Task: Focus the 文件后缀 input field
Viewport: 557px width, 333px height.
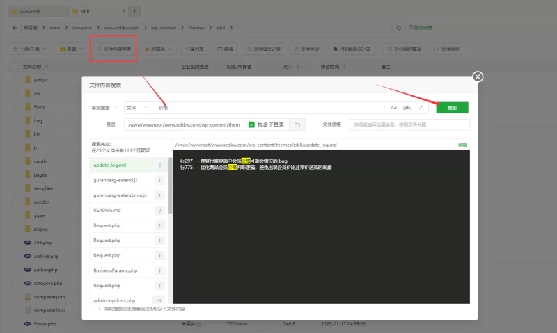Action: pos(409,124)
